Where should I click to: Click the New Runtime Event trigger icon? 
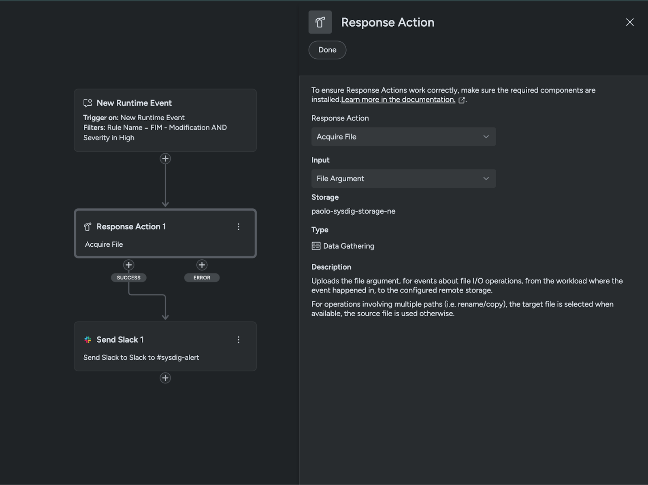tap(87, 103)
